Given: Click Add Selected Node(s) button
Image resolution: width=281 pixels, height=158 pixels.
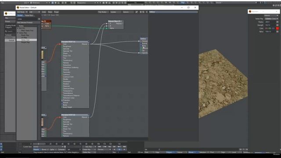Looking at the screenshot, I should [x=28, y=22].
